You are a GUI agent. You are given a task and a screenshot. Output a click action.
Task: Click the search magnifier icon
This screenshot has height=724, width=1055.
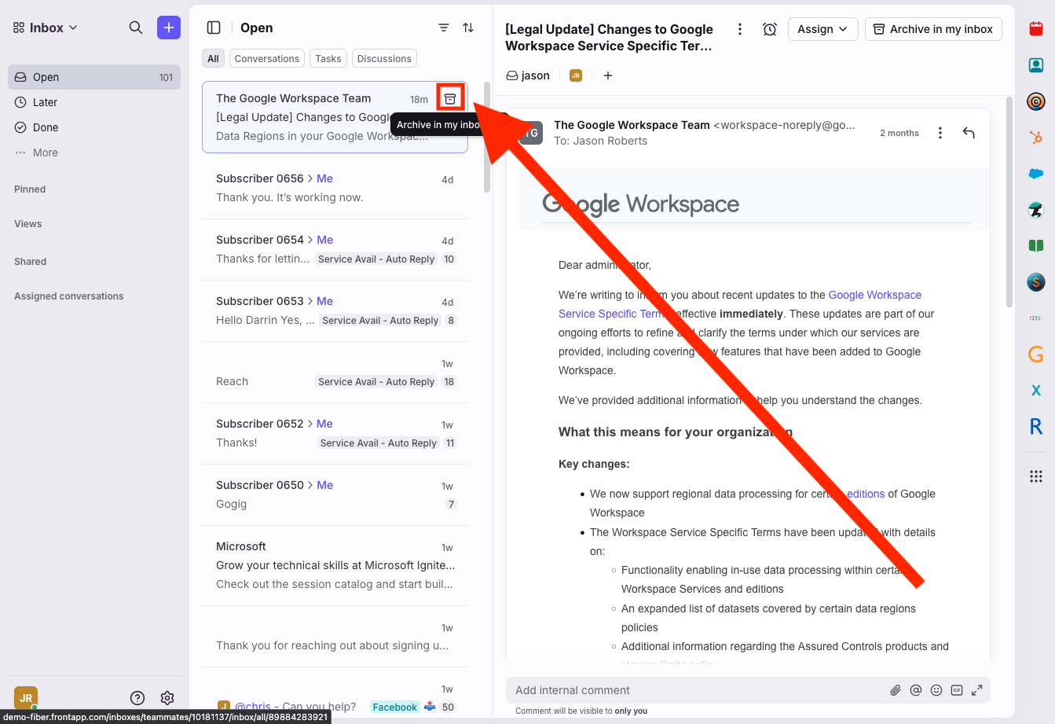(x=136, y=28)
